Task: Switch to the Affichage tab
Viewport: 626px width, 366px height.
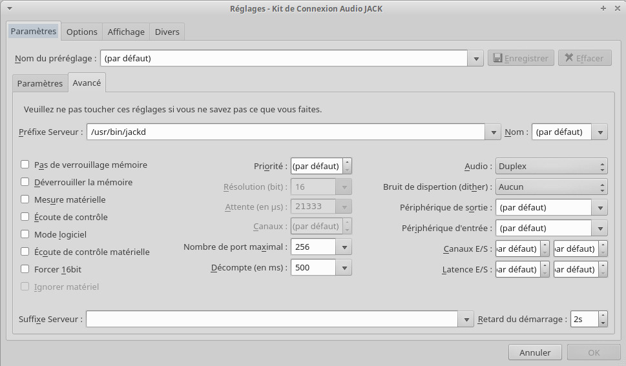Action: pos(126,32)
